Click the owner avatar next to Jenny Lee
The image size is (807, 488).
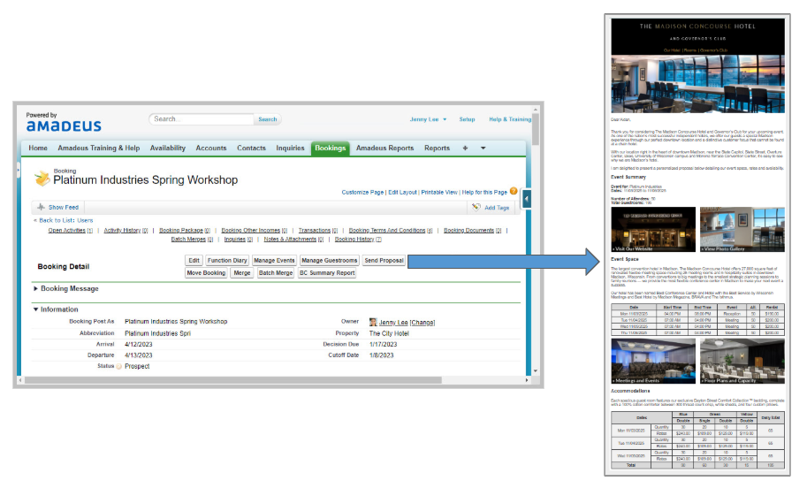tap(373, 322)
